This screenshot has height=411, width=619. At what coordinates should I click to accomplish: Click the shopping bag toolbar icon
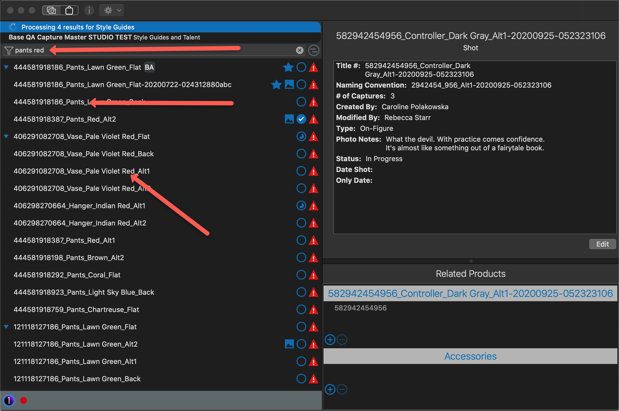point(69,11)
